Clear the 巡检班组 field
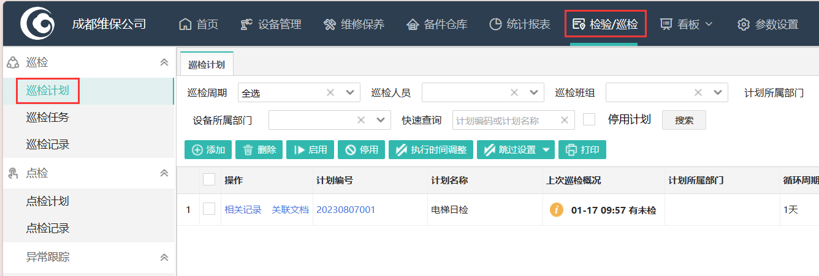819x276 pixels. pyautogui.click(x=698, y=93)
